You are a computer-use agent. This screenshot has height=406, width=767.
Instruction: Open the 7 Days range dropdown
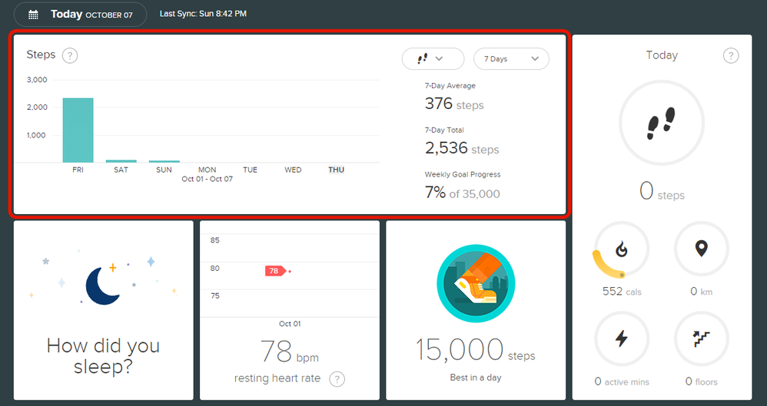coord(511,58)
